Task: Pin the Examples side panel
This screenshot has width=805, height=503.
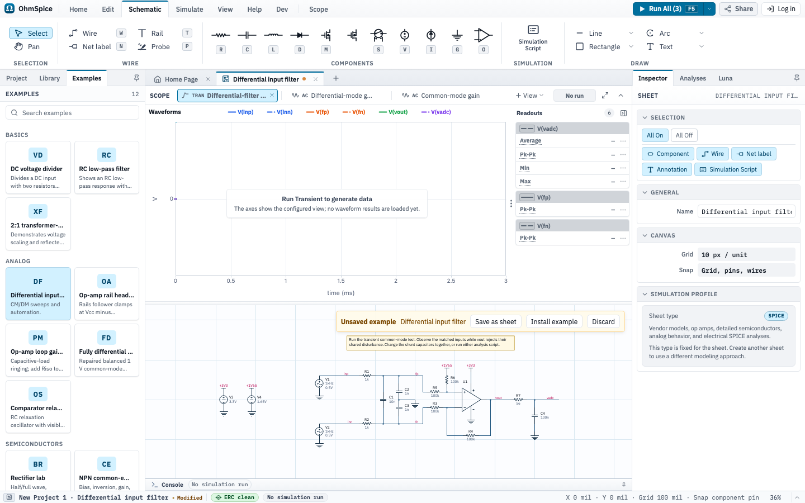Action: [136, 78]
